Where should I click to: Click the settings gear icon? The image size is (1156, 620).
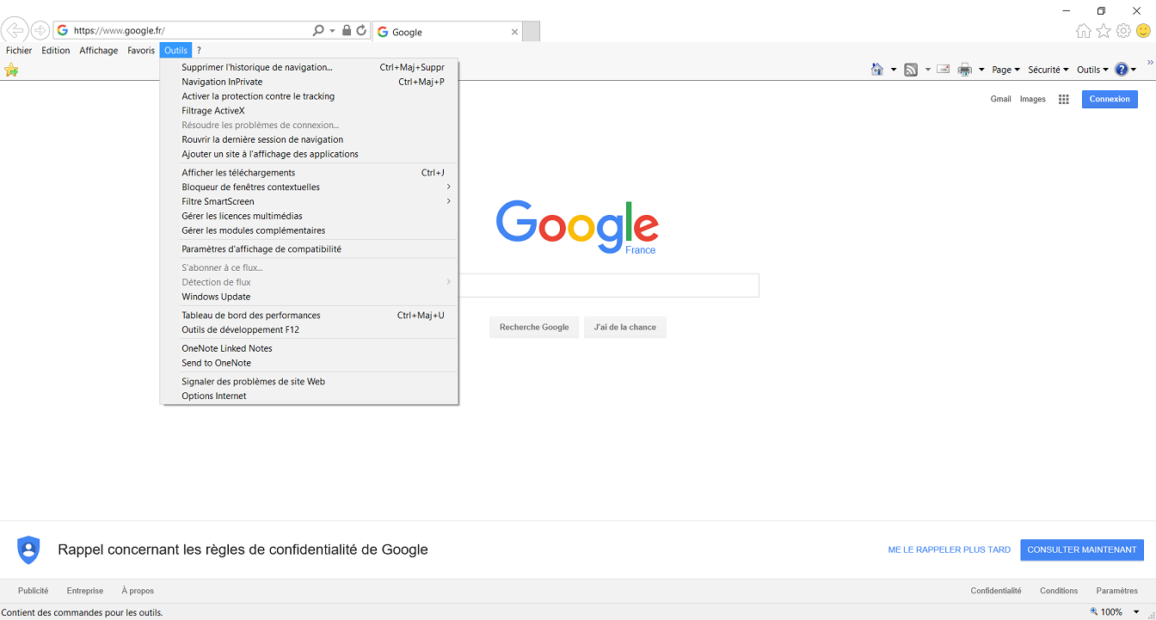point(1123,31)
